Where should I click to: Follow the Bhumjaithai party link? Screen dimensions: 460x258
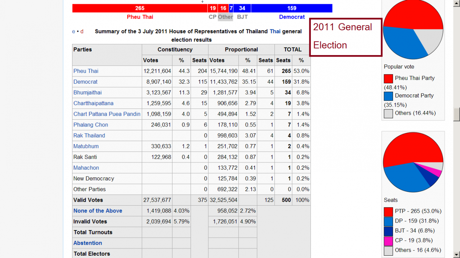(88, 92)
